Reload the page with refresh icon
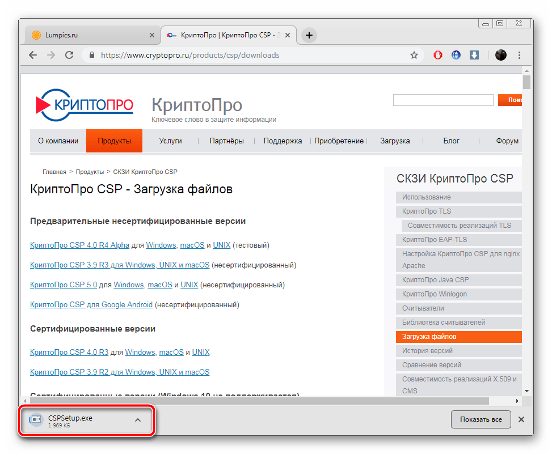This screenshot has width=552, height=454. tap(69, 55)
